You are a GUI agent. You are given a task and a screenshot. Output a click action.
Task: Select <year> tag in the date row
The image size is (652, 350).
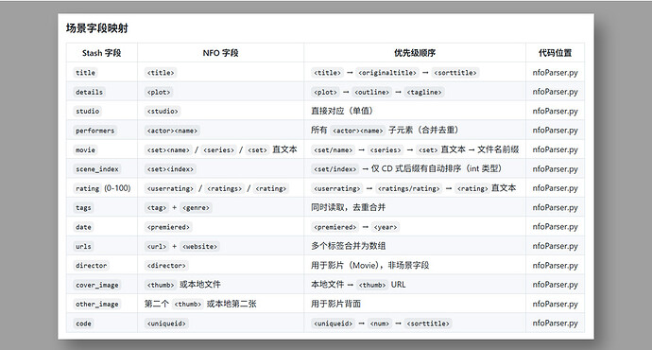coord(386,227)
